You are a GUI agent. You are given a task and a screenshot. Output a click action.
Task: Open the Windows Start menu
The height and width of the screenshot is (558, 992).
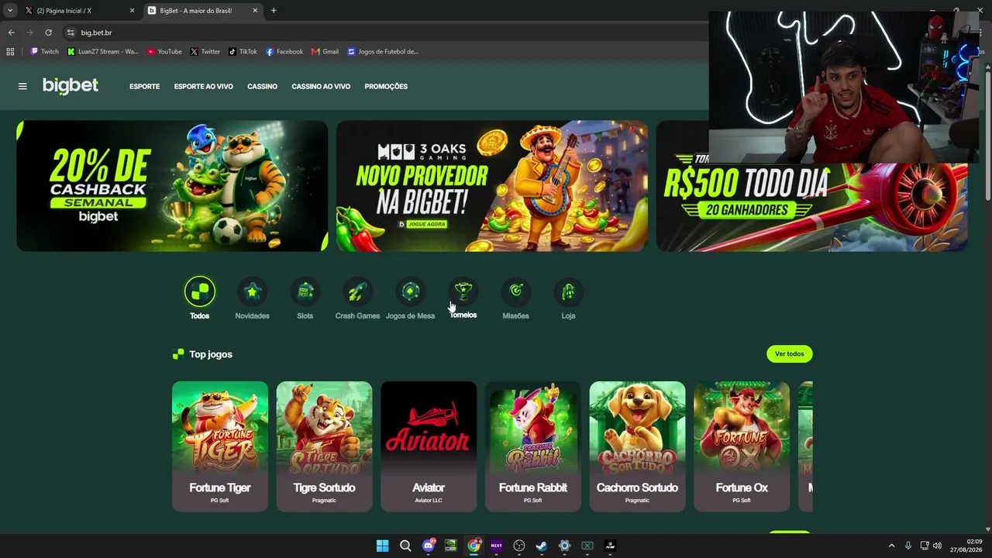click(x=382, y=546)
